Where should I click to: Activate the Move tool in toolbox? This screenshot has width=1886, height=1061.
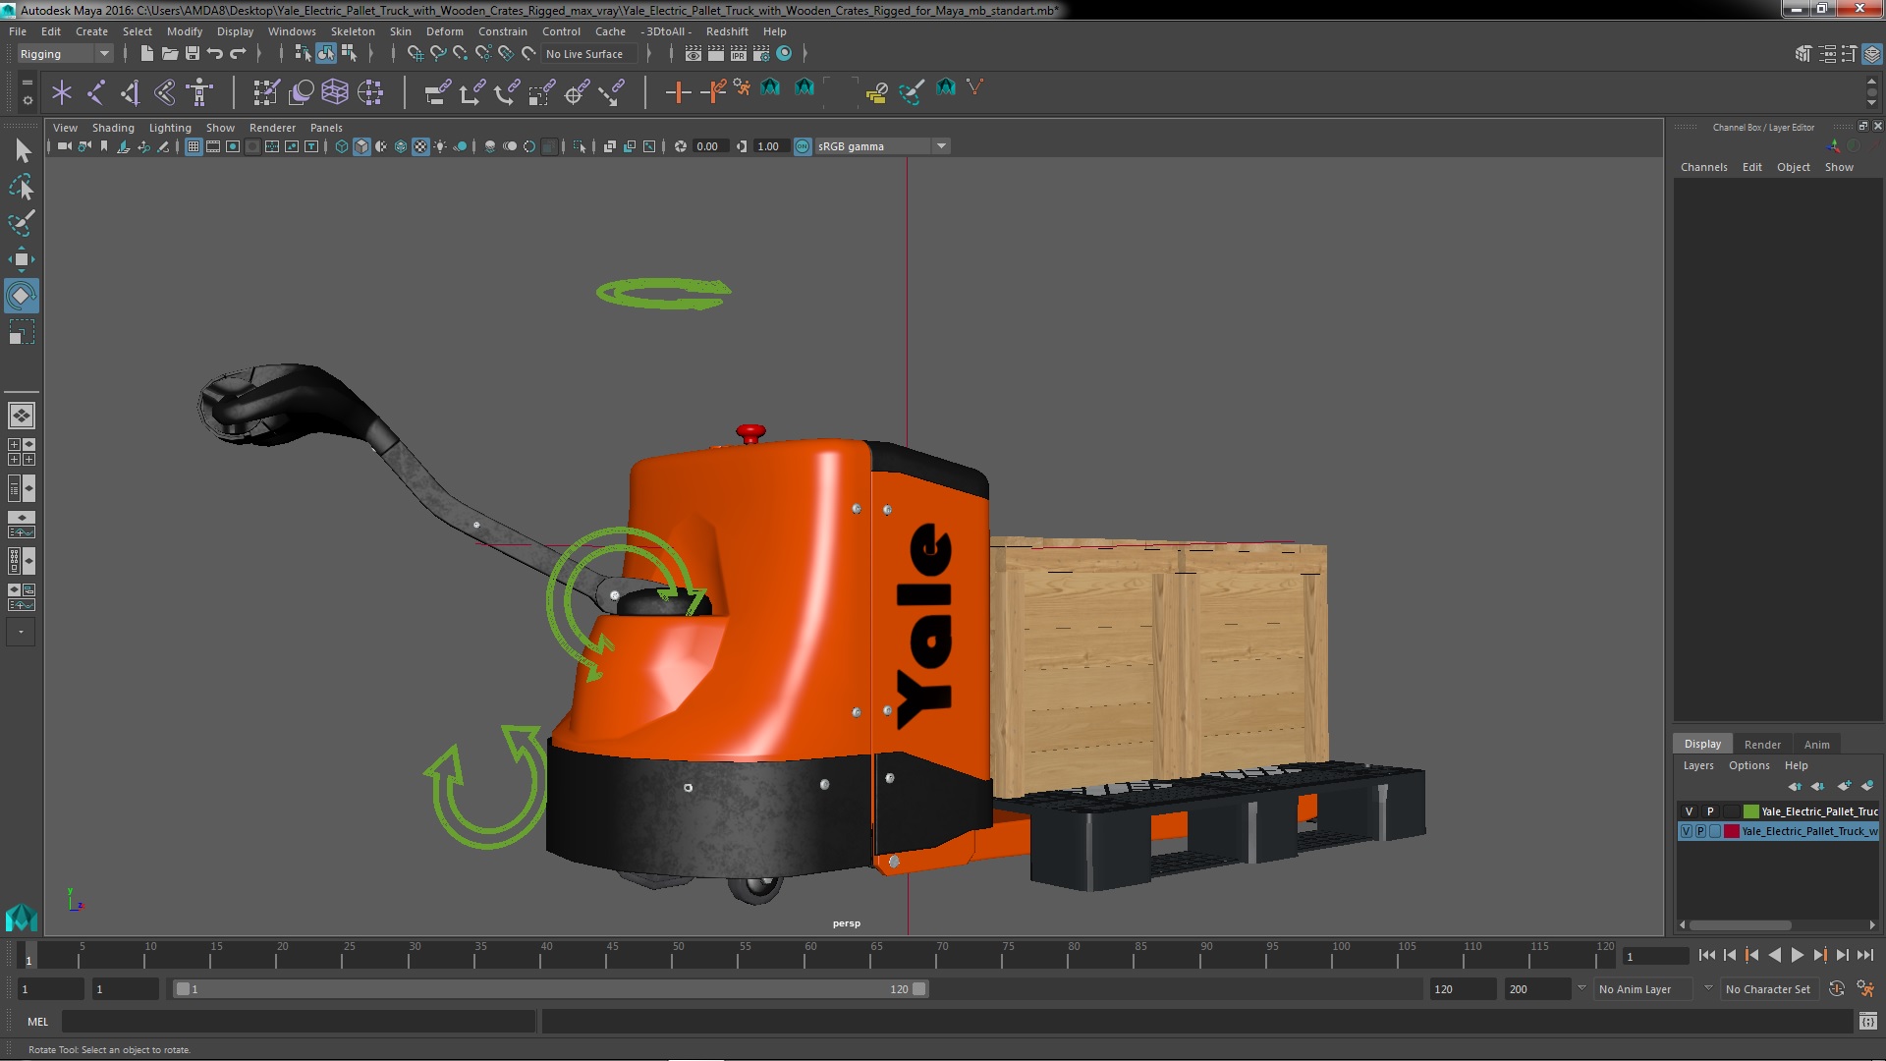(x=22, y=259)
